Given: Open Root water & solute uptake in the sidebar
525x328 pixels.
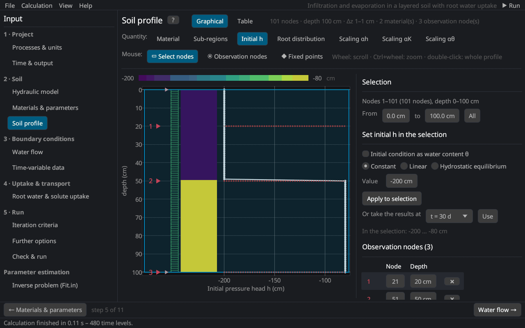Looking at the screenshot, I should [x=50, y=196].
